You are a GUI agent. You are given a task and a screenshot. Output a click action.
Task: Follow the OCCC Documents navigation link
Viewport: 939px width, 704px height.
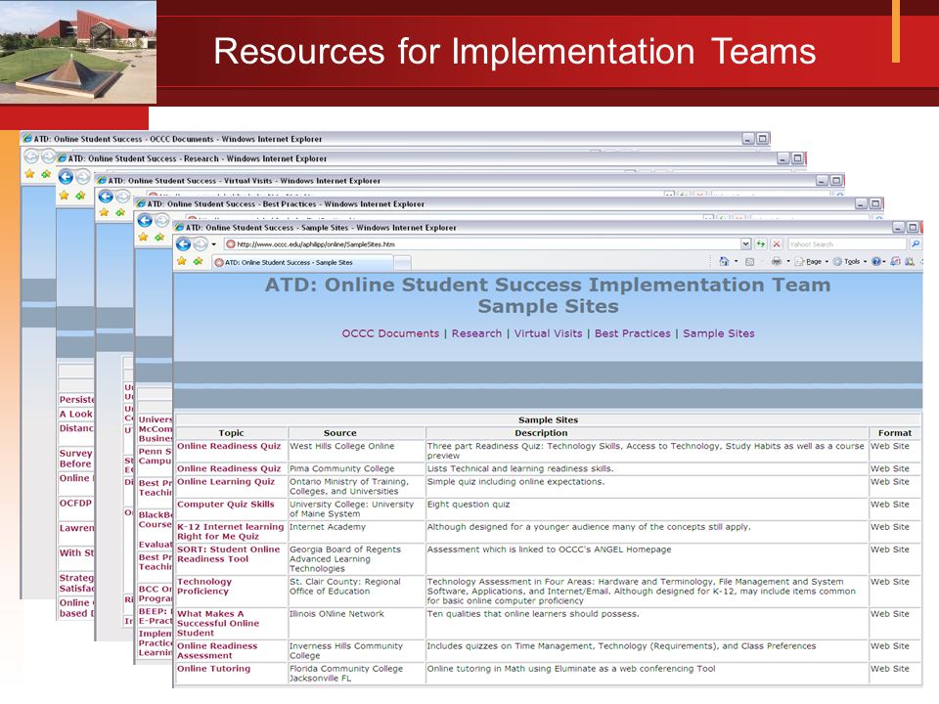coord(390,333)
